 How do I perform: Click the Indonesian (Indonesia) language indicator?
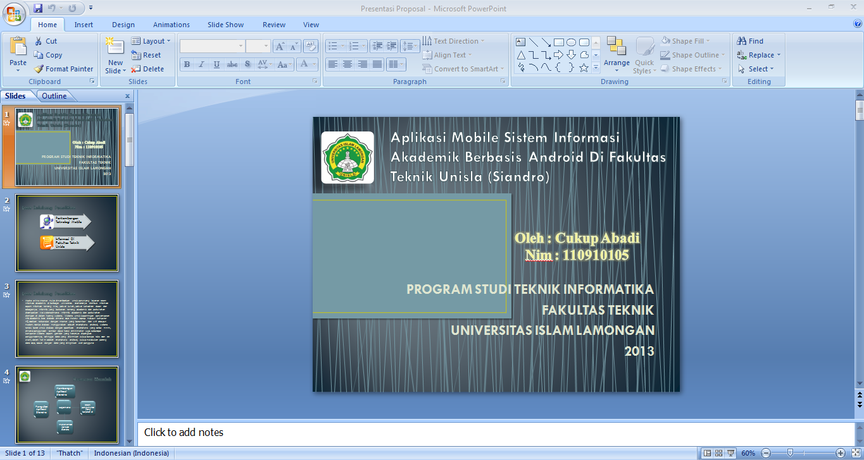132,453
